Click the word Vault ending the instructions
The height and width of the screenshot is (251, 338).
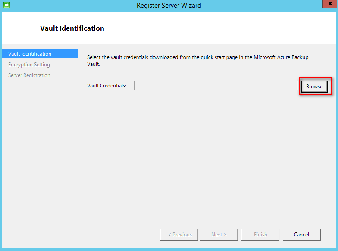tap(94, 64)
